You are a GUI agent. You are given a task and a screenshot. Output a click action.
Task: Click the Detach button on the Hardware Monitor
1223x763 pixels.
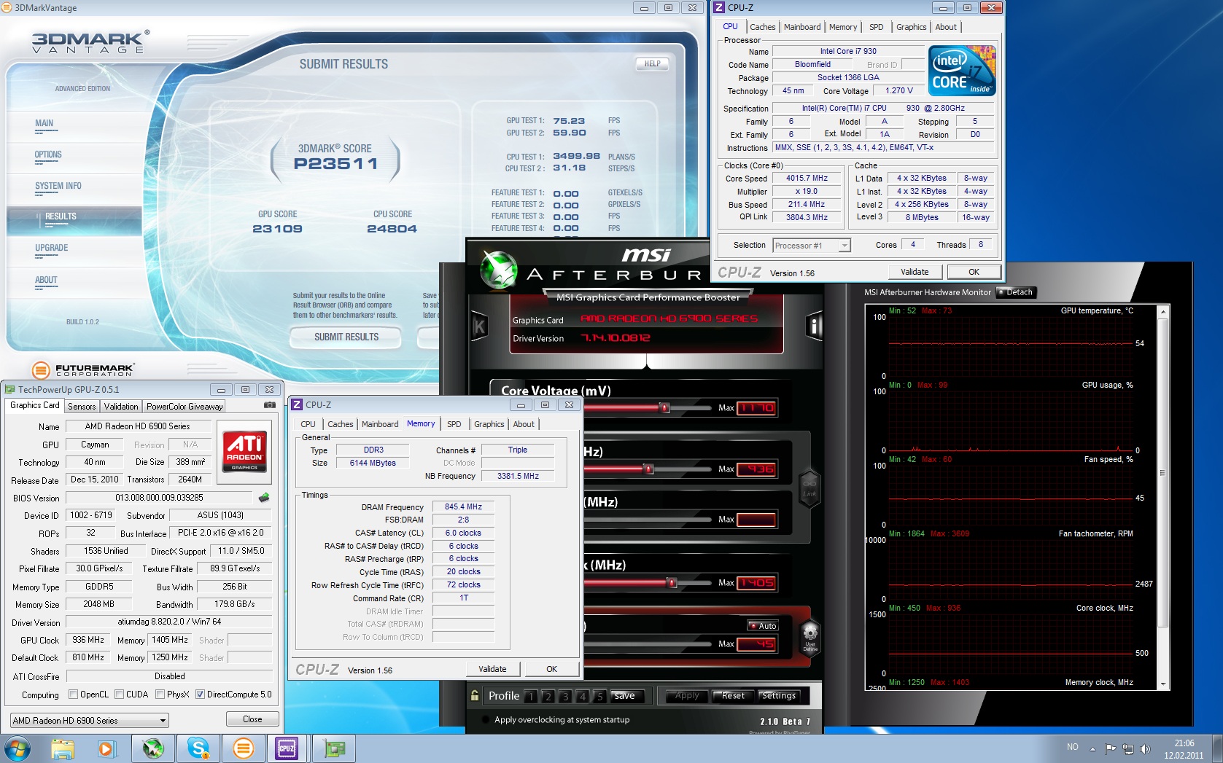point(1017,292)
